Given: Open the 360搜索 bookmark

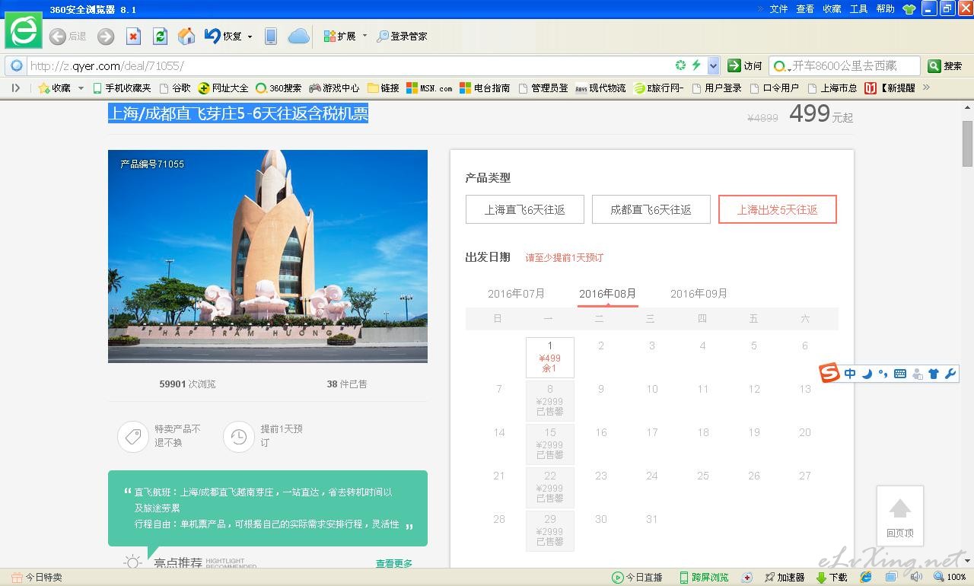Looking at the screenshot, I should [279, 88].
